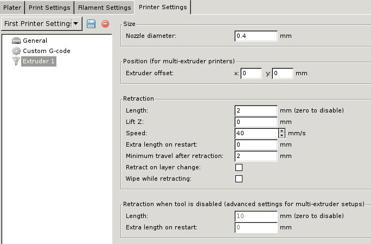This screenshot has width=371, height=244.
Task: Click the Nozzle diameter input field
Action: pos(256,36)
